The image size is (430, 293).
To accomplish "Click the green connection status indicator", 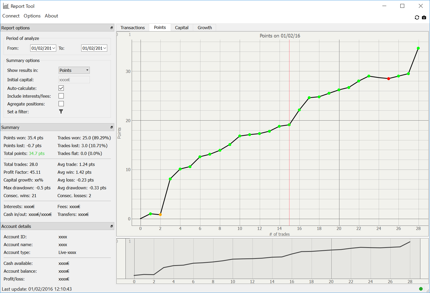I will (421, 289).
